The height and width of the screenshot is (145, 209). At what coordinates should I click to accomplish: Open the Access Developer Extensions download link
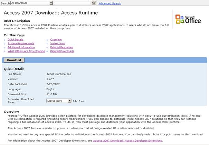click(x=127, y=141)
